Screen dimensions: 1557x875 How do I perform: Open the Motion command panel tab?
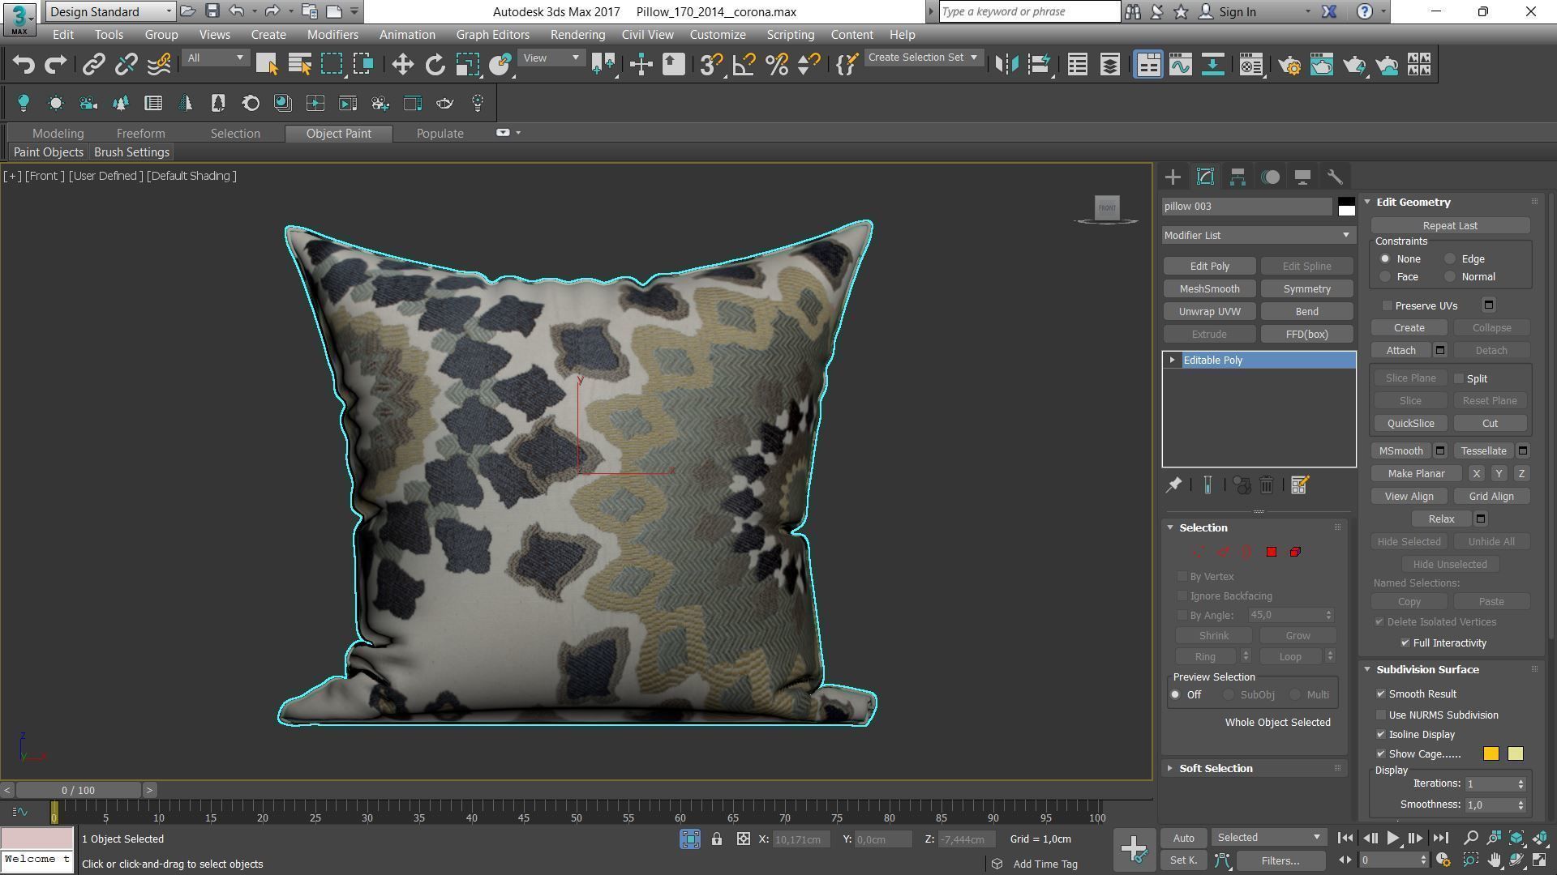1270,177
